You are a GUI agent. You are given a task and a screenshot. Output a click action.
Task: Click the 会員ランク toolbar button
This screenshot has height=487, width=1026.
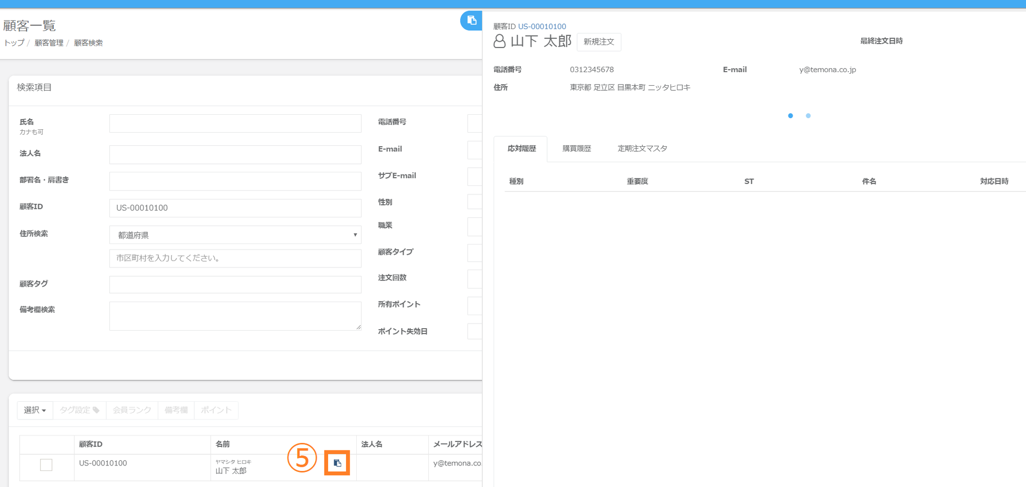tap(132, 410)
